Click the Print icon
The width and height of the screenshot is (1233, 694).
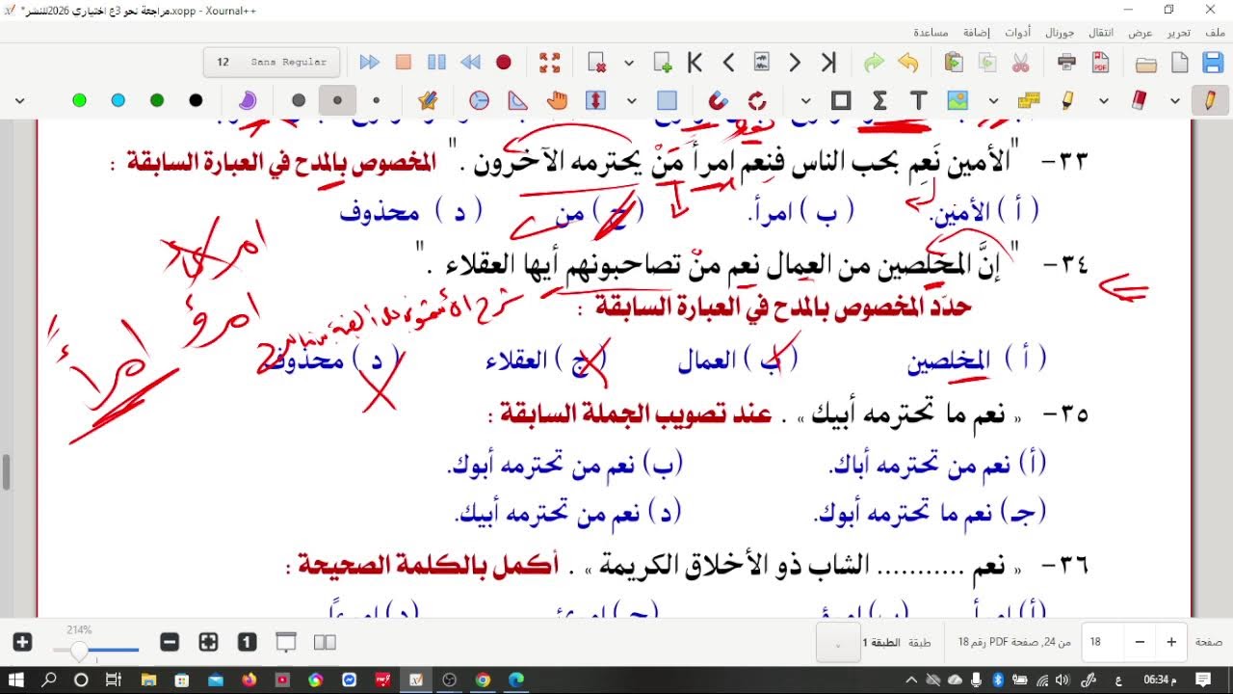(x=1067, y=64)
